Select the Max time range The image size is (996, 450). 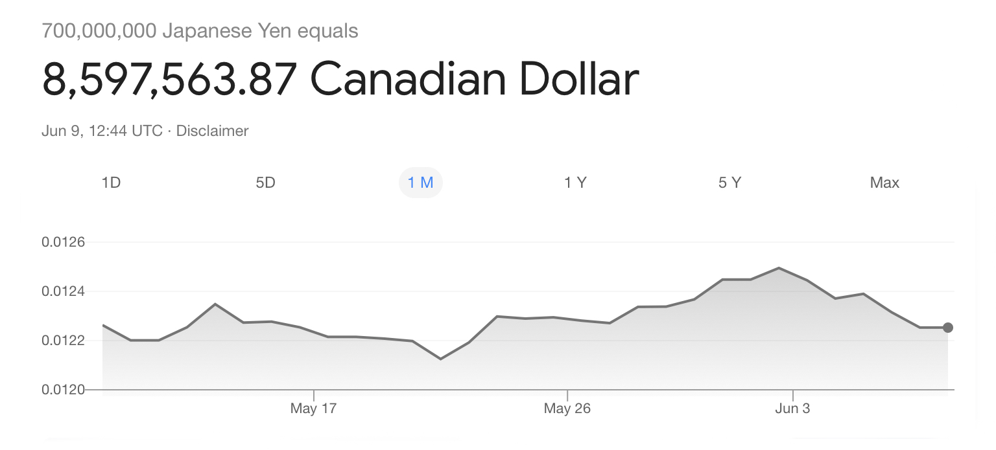tap(884, 183)
